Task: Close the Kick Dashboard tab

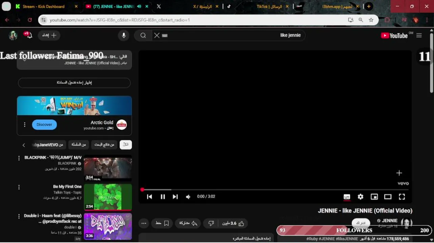Action: pos(76,6)
